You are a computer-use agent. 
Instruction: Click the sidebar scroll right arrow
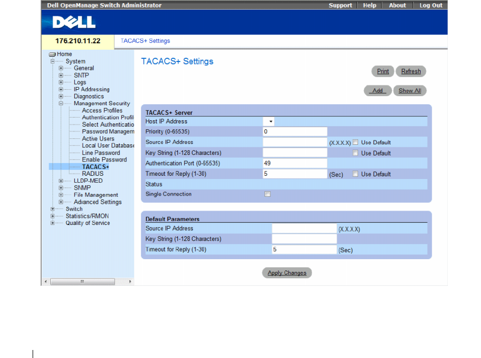click(x=130, y=282)
